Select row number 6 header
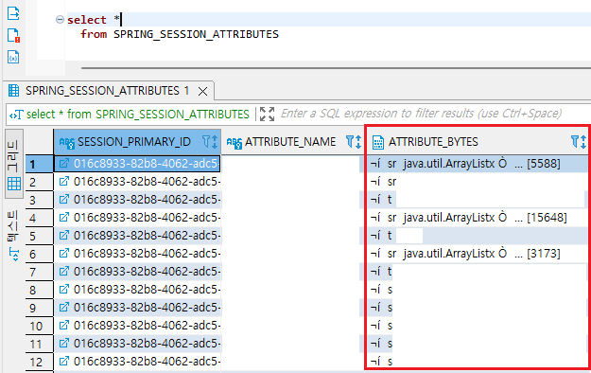The image size is (591, 373). 39,254
